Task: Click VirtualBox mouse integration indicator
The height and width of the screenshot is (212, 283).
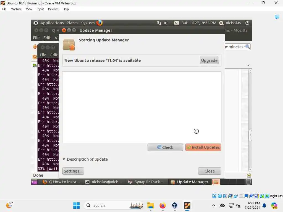Action: pos(262,196)
